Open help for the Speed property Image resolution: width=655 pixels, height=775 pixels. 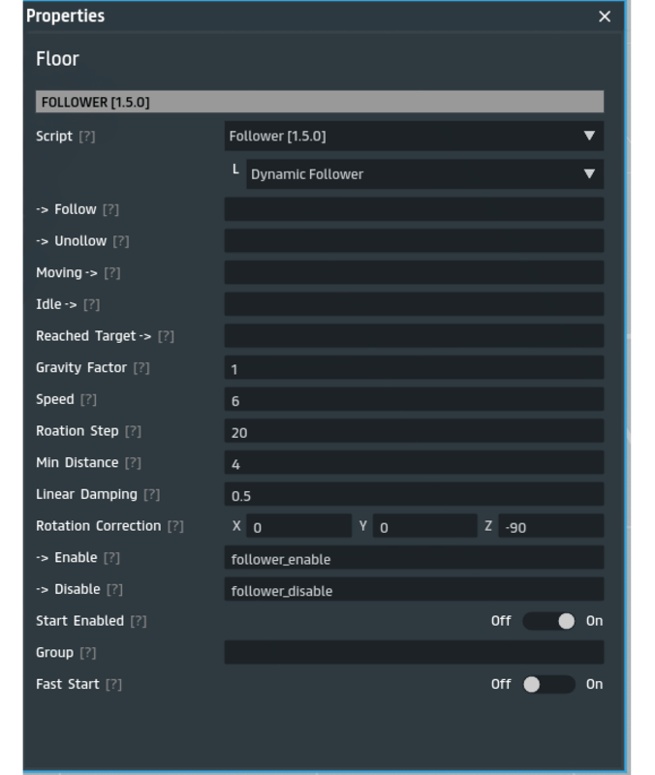[x=89, y=400]
